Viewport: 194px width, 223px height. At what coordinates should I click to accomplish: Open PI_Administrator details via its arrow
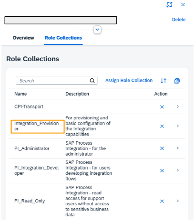178,148
